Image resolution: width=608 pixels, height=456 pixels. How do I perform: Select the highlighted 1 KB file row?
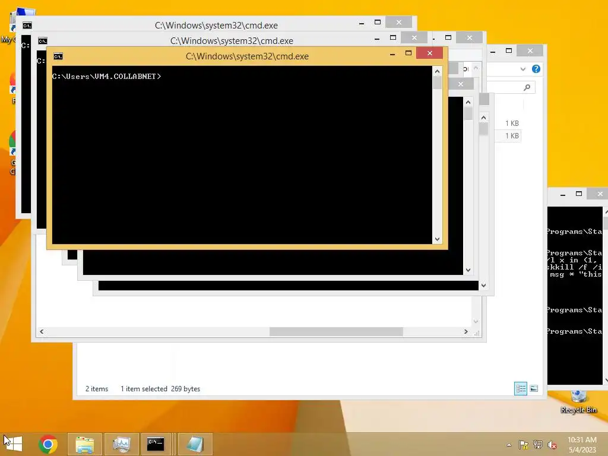(x=509, y=136)
